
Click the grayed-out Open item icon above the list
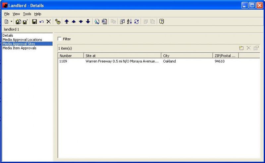256,48
